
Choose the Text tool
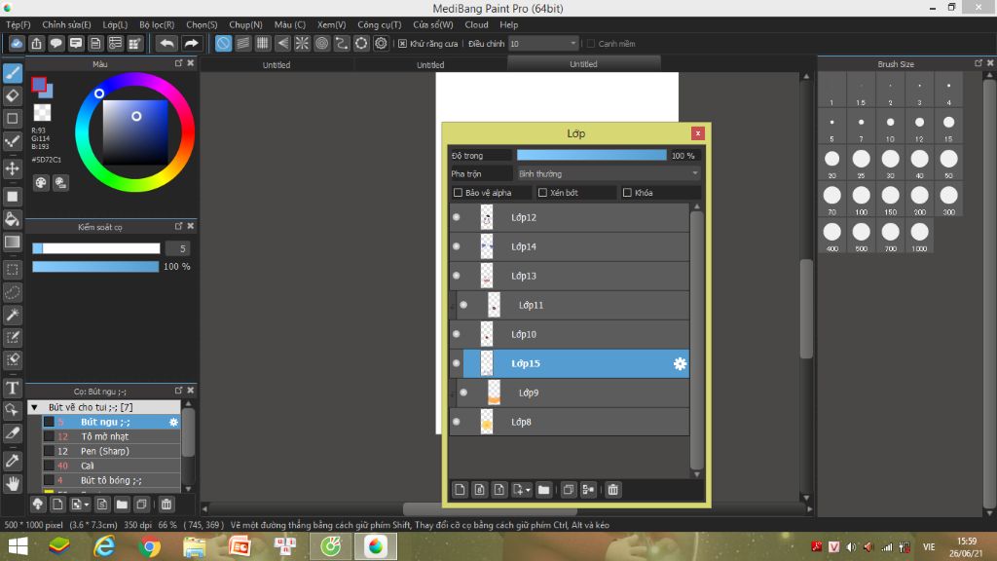point(13,388)
